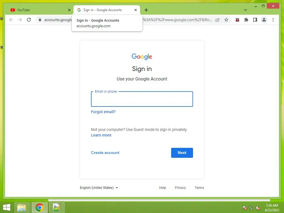
Task: Open the Extensions puzzle piece icon
Action: [x=246, y=20]
